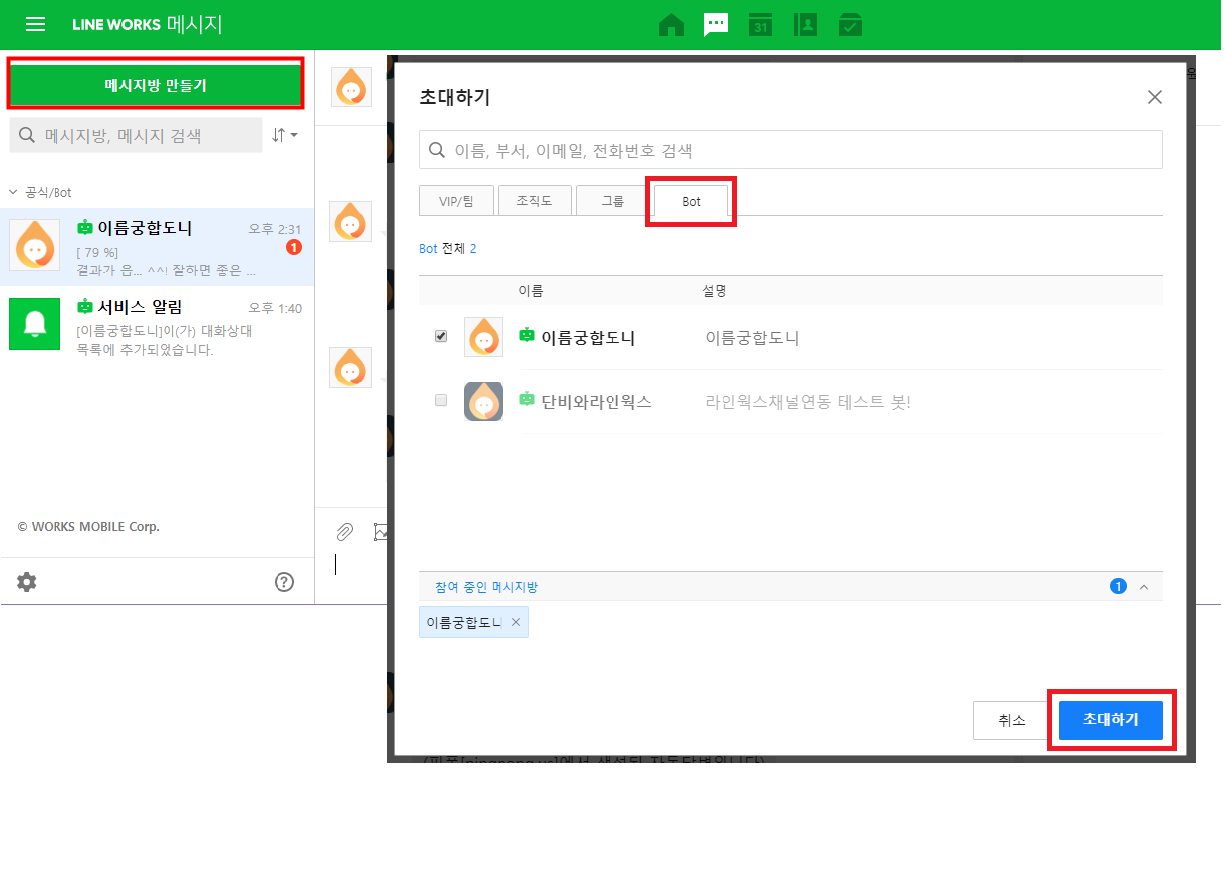
Task: Click the 취소 button
Action: coord(1012,720)
